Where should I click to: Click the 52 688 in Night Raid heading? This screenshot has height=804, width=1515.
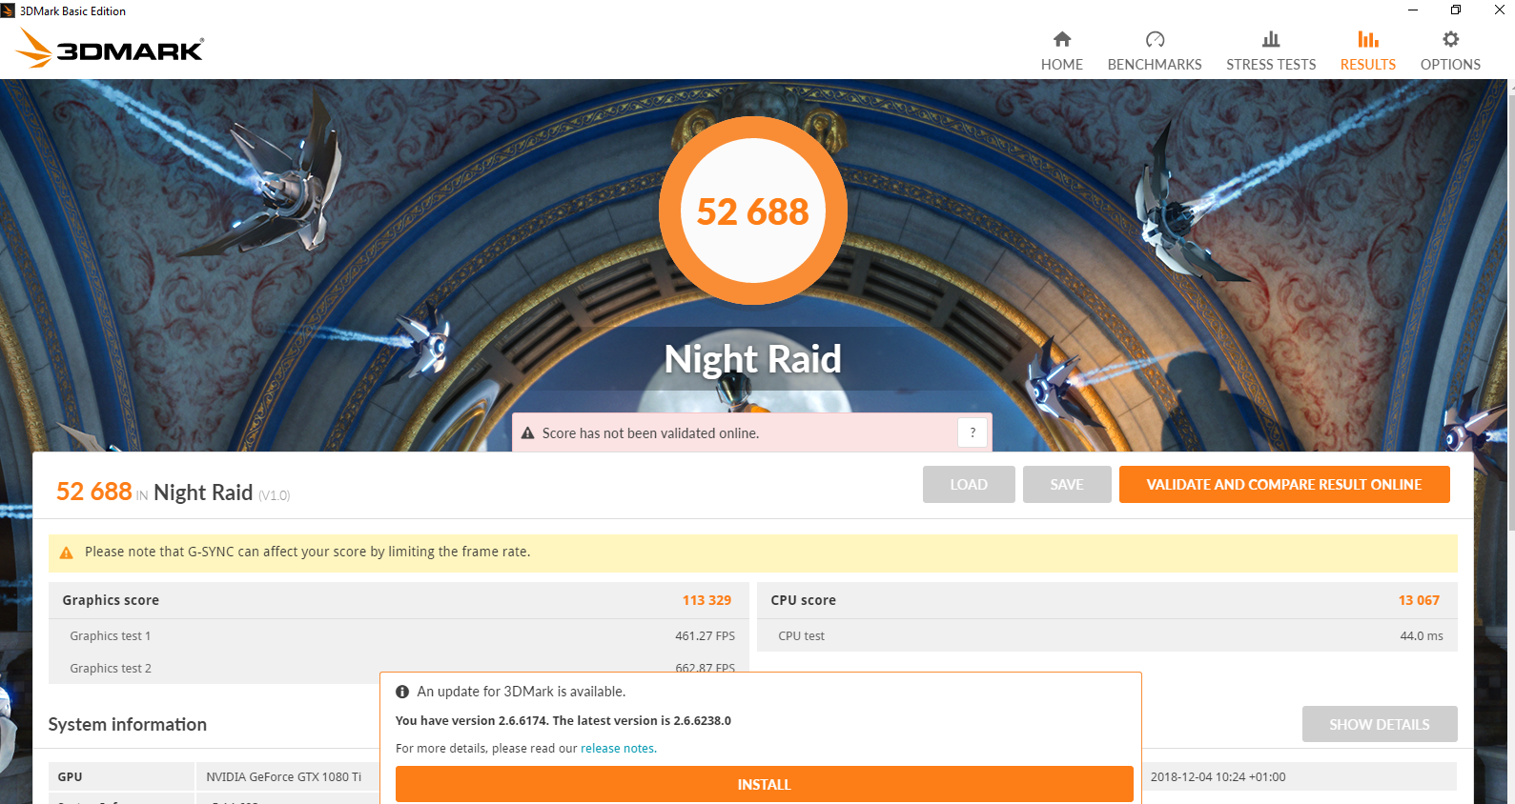(173, 492)
